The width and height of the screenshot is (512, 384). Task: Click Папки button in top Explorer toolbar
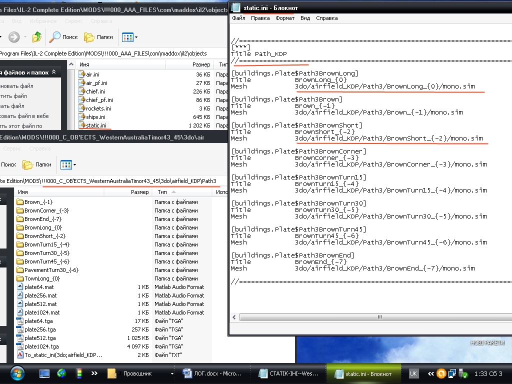click(98, 37)
